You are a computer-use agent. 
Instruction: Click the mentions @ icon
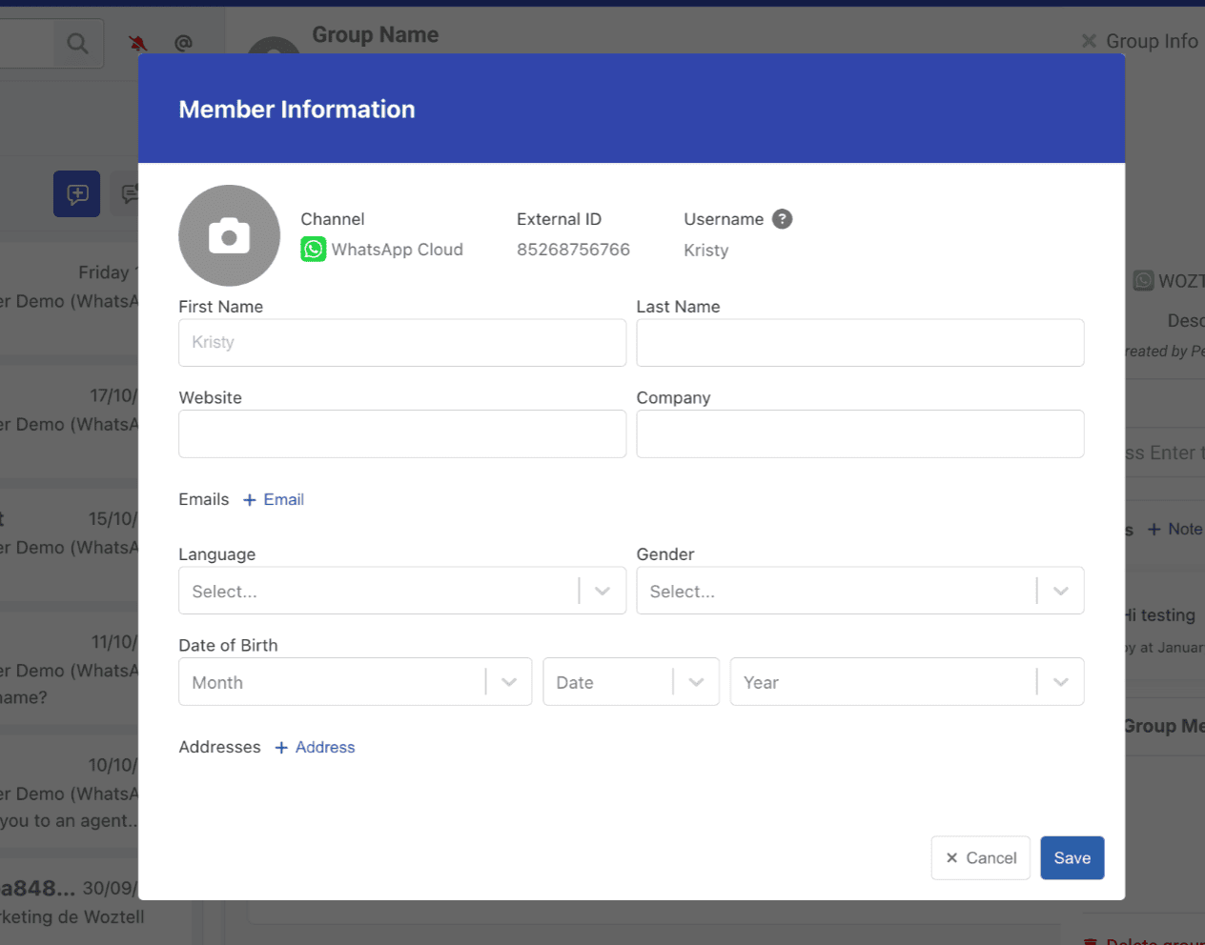pyautogui.click(x=183, y=43)
